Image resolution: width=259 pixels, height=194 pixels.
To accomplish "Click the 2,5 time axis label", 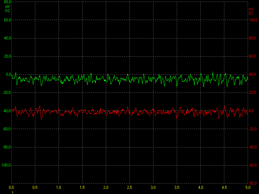I will point(129,188).
